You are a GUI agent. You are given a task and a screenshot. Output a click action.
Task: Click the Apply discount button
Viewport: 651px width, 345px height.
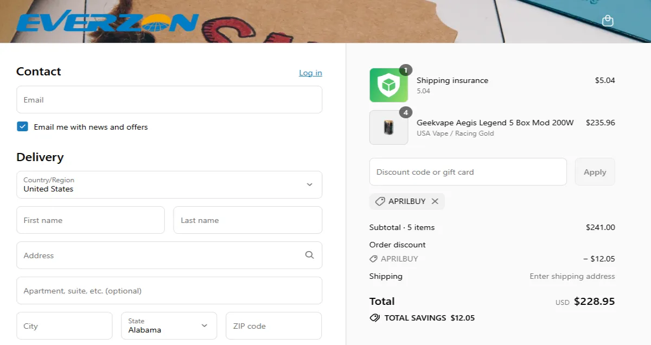click(595, 171)
